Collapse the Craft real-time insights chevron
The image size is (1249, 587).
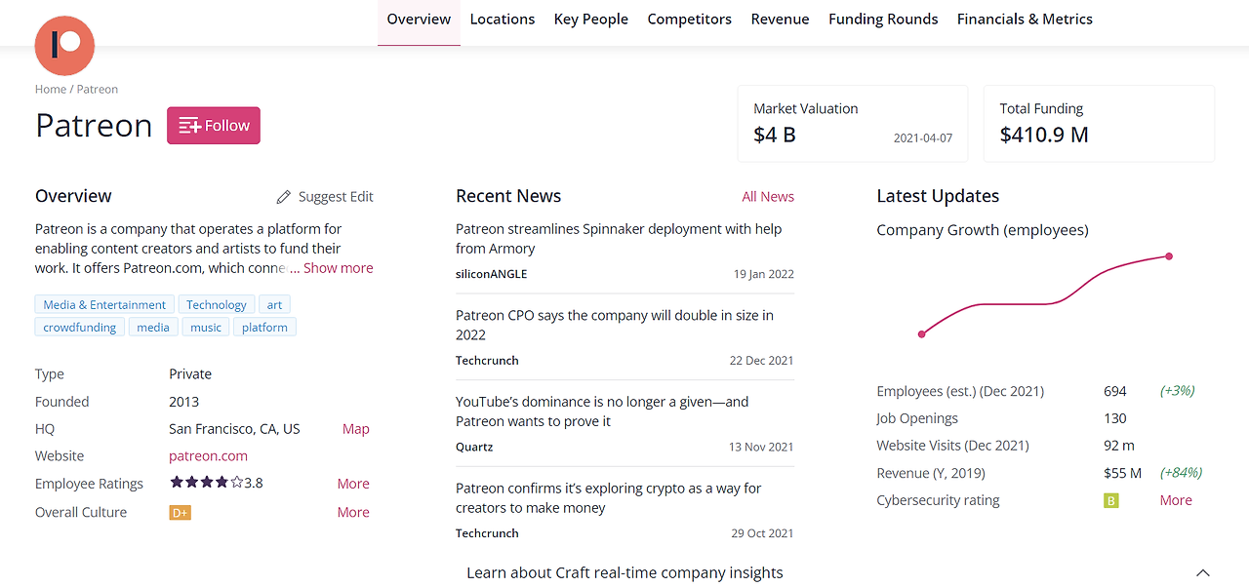click(x=1203, y=573)
